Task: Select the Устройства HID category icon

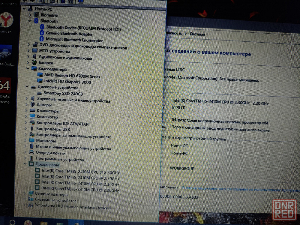Action: (30, 205)
